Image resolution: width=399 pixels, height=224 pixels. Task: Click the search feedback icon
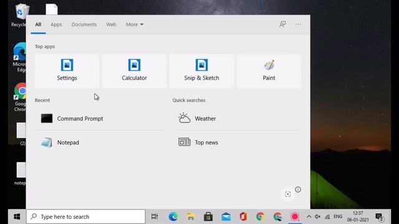pyautogui.click(x=282, y=24)
